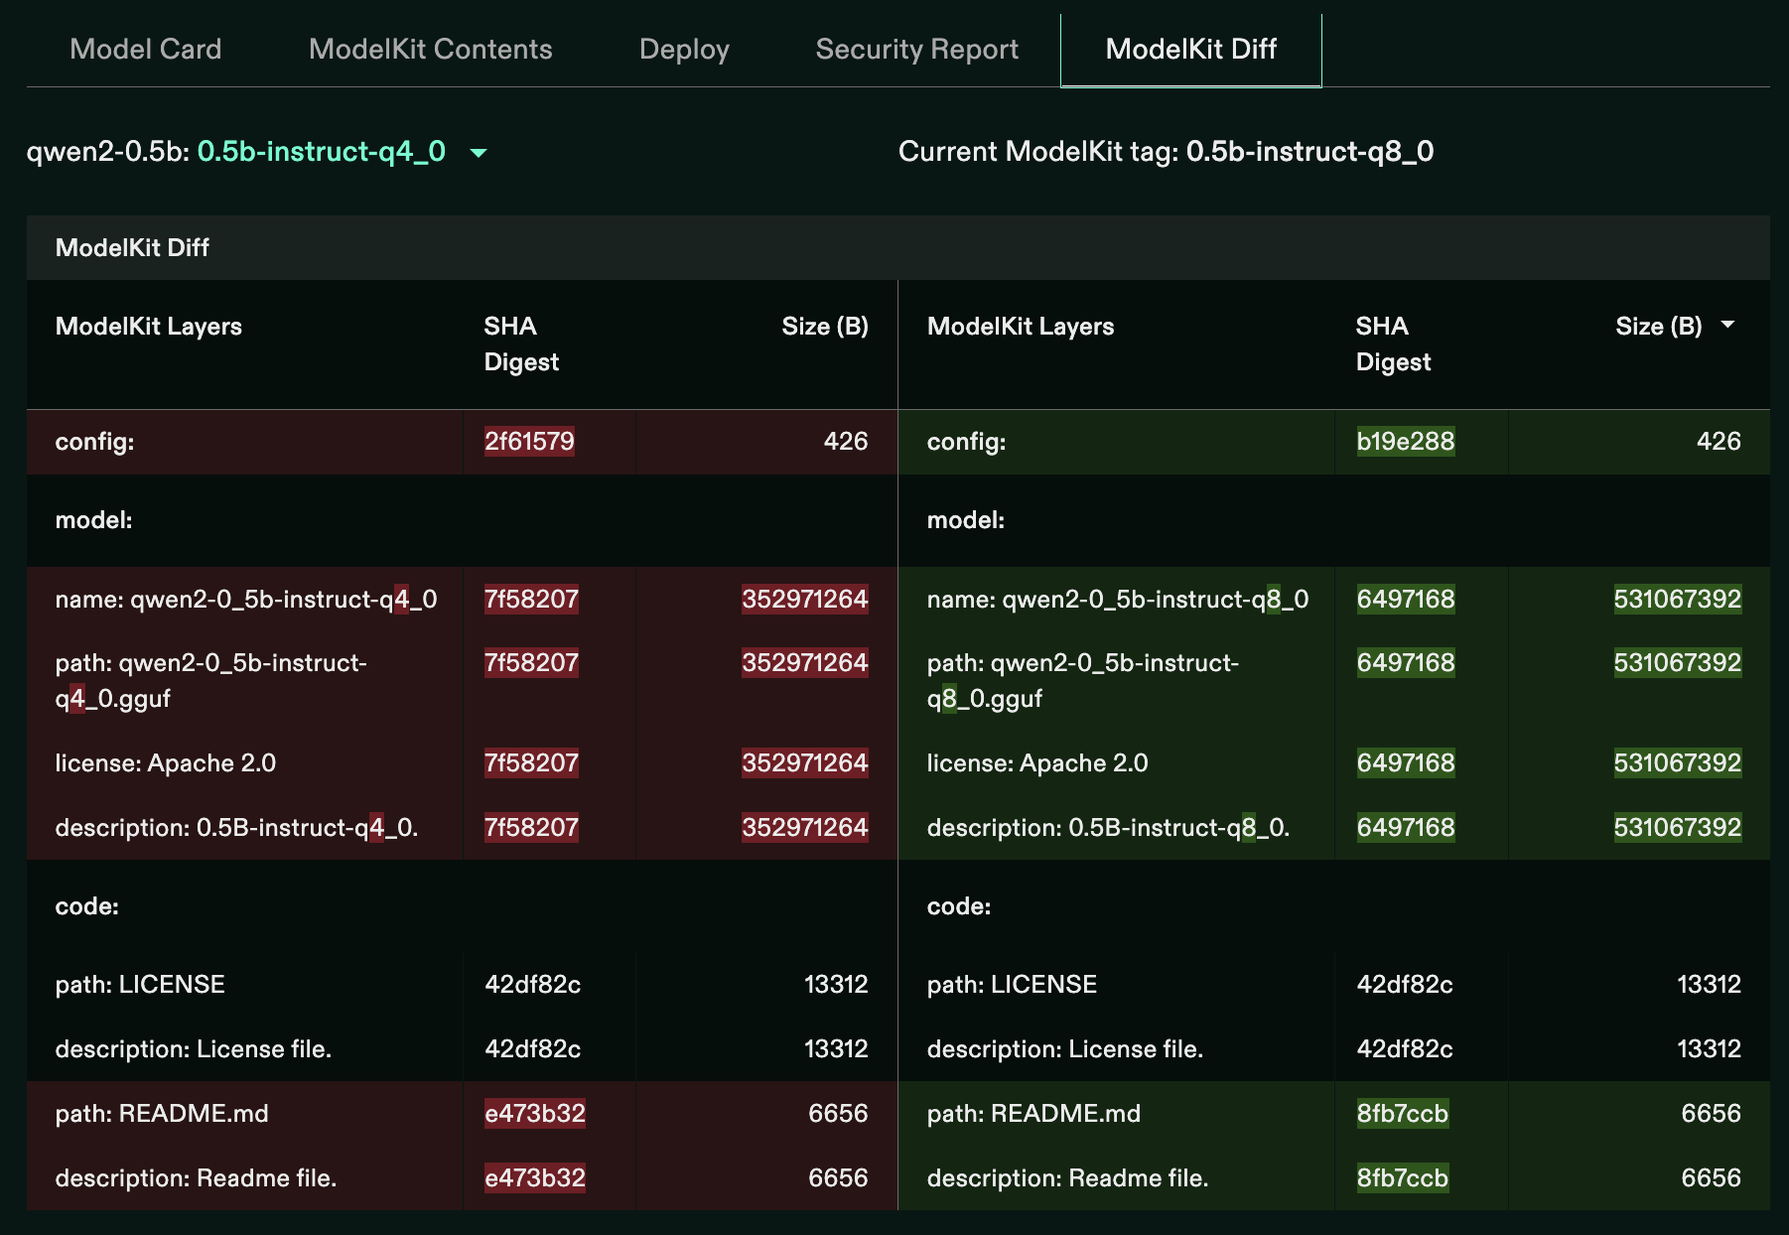Click the right ModelKit Layers column header
The width and height of the screenshot is (1789, 1235).
point(1020,326)
